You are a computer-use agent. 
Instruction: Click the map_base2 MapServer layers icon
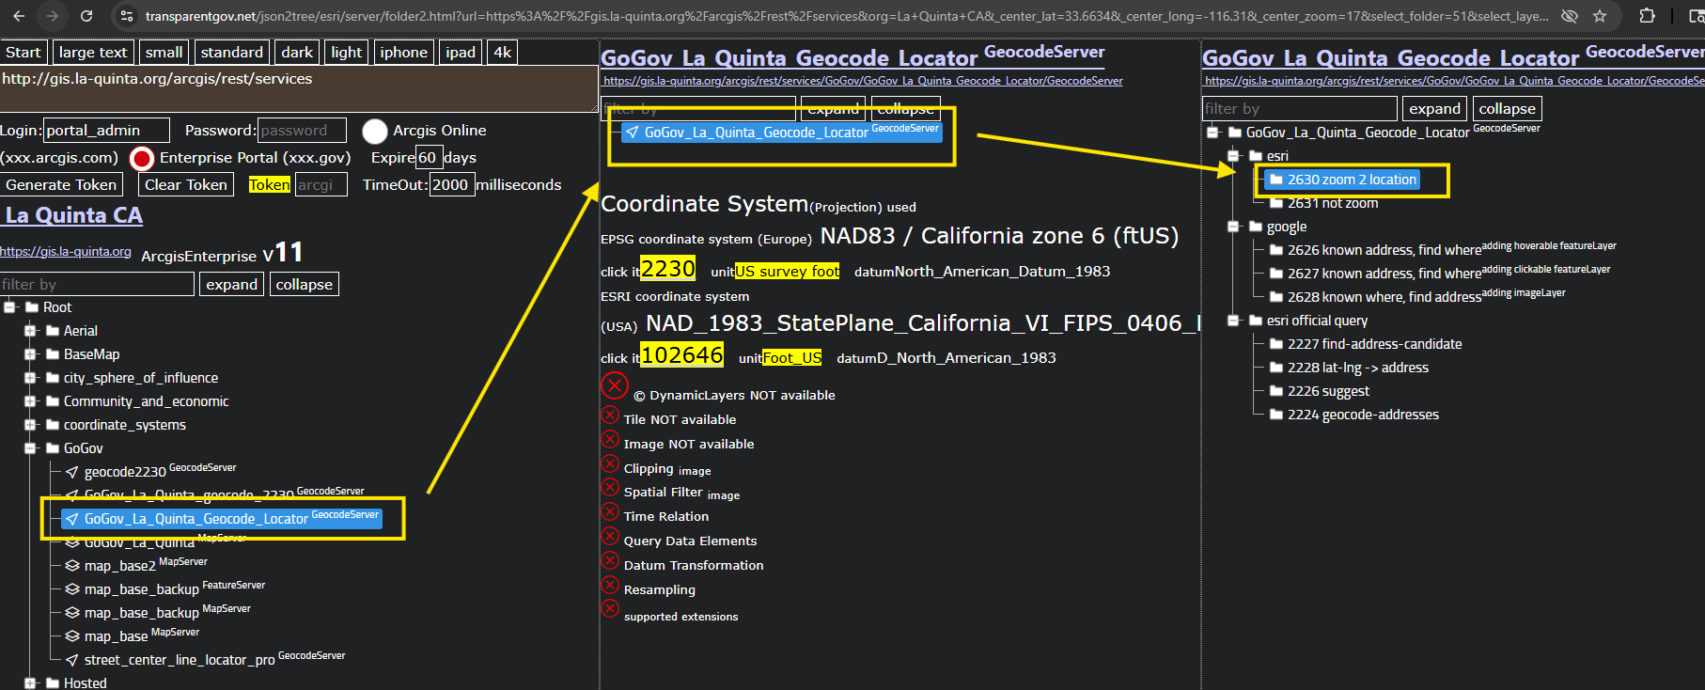click(x=72, y=566)
